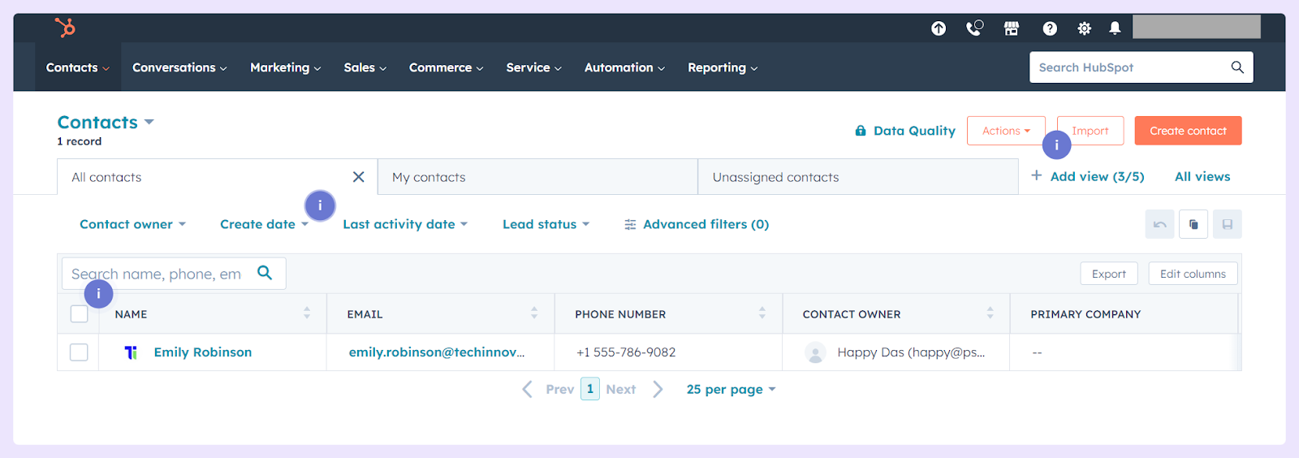Screen dimensions: 1299x458
Task: Open the Contact owner filter
Action: pos(132,224)
